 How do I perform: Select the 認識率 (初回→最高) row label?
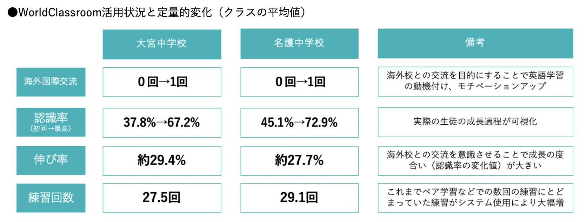click(51, 122)
